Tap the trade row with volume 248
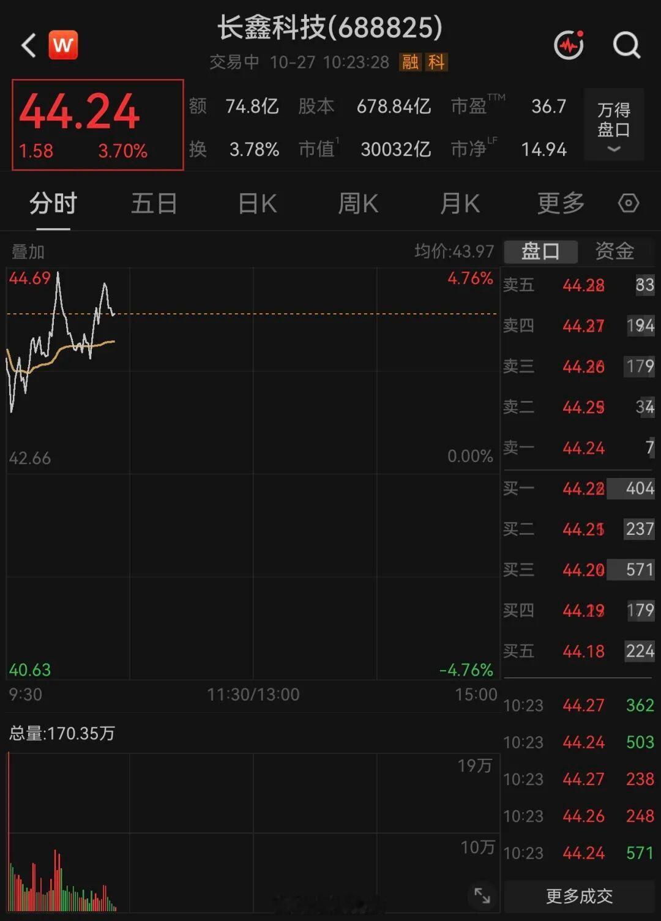Screen dimensions: 661x921 (579, 816)
